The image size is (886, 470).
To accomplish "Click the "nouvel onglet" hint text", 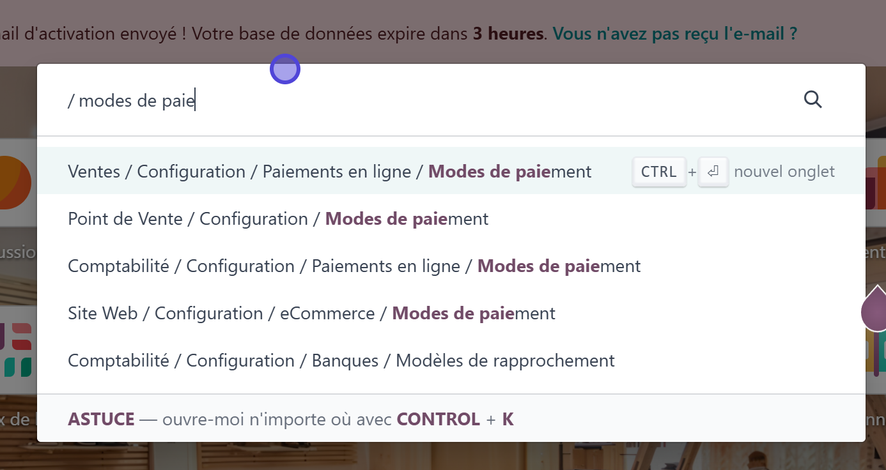I will click(784, 172).
